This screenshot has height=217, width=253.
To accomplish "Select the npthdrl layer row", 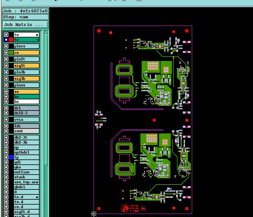I will [x=27, y=152].
